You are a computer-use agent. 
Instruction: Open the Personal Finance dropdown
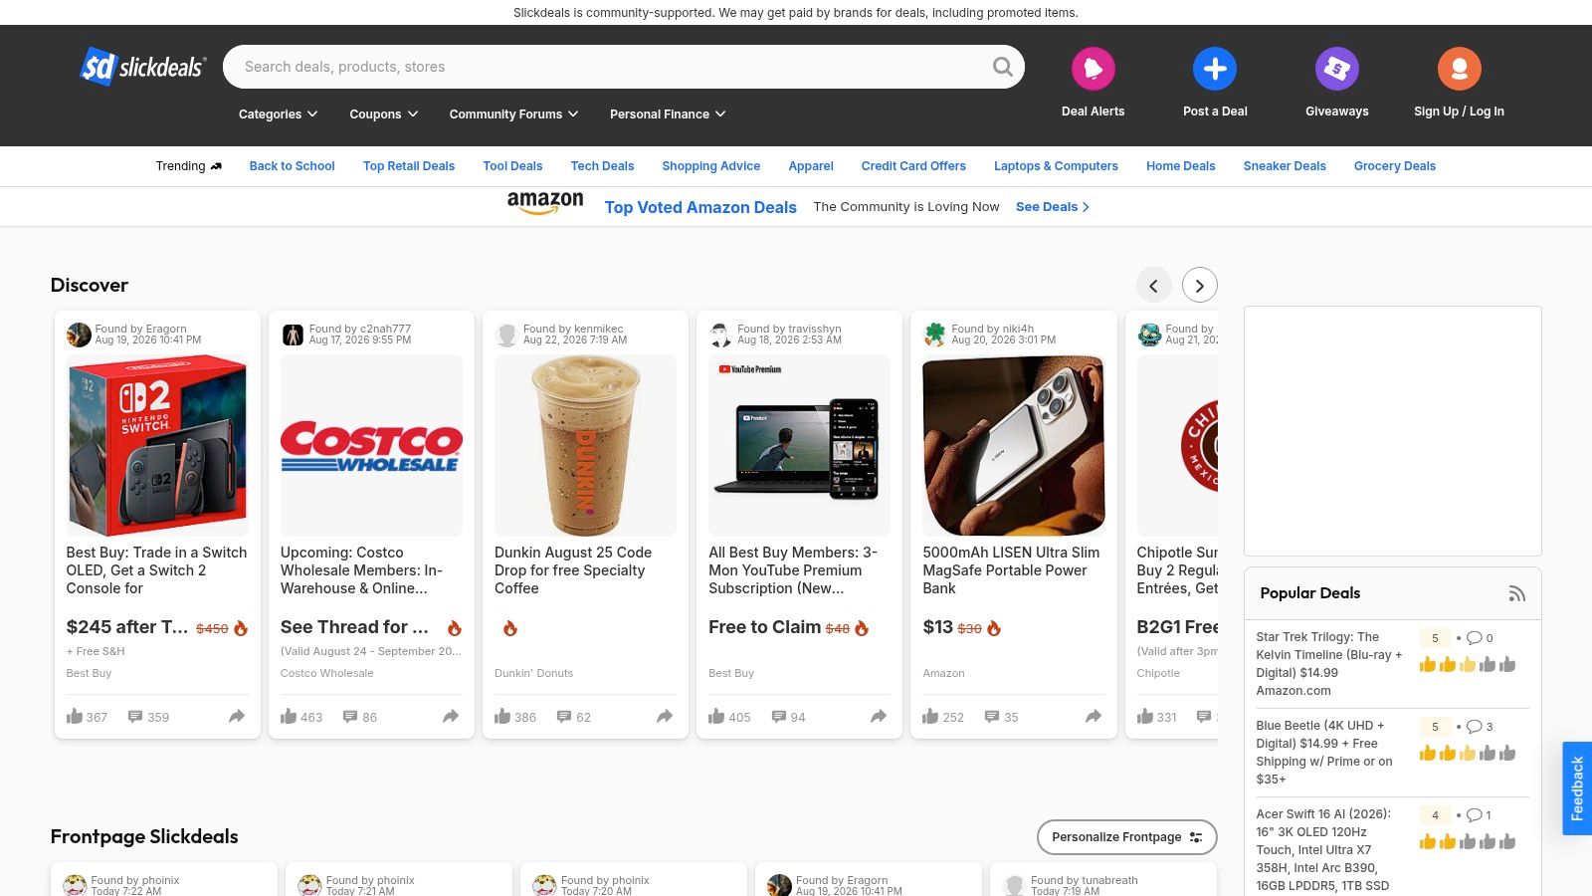point(668,114)
